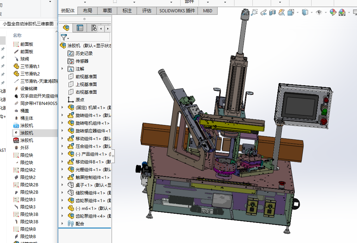Click the 名称 column header
The width and height of the screenshot is (357, 243).
click(x=17, y=35)
